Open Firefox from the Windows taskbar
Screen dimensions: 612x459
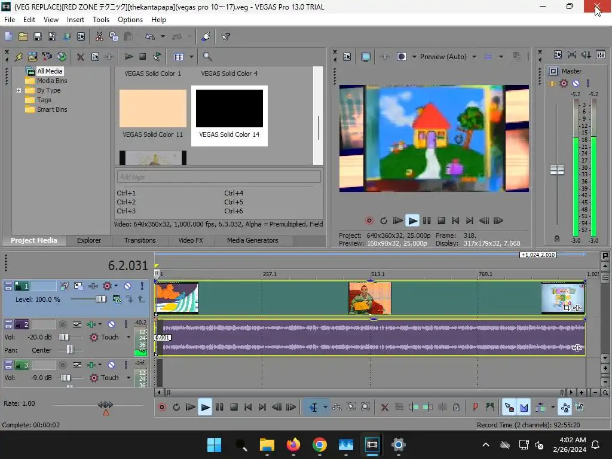point(293,445)
